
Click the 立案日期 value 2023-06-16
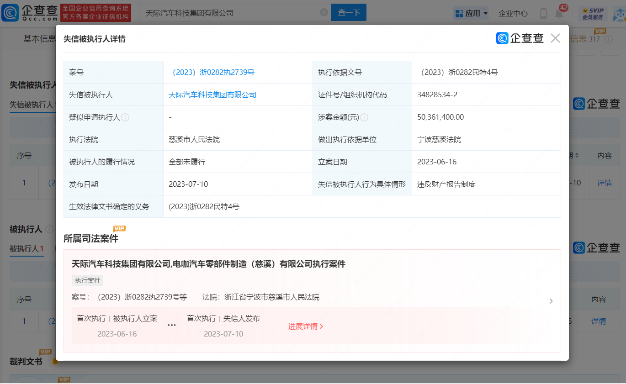tap(437, 162)
